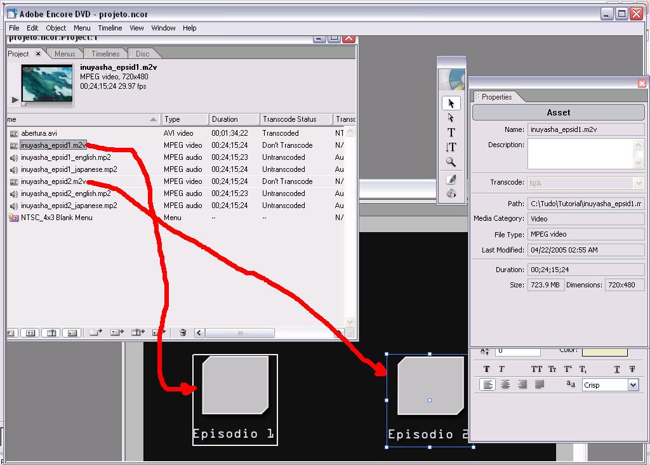Select the Vertical Text tool
Image resolution: width=650 pixels, height=465 pixels.
(x=451, y=147)
